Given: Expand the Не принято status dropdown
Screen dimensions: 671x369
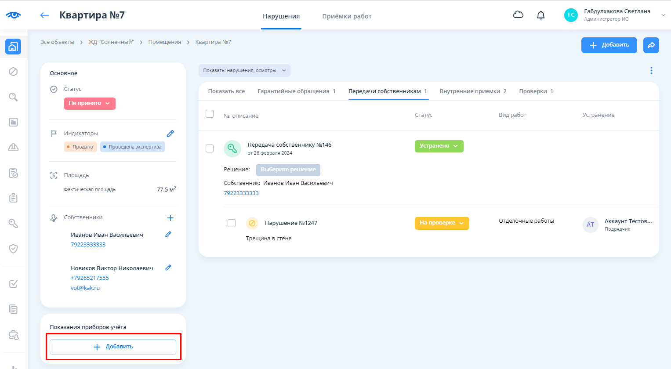Looking at the screenshot, I should tap(90, 104).
